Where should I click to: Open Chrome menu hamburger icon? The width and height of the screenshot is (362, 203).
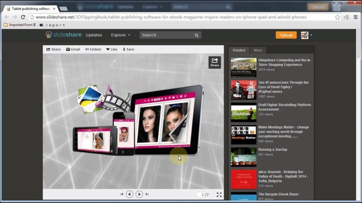click(356, 17)
